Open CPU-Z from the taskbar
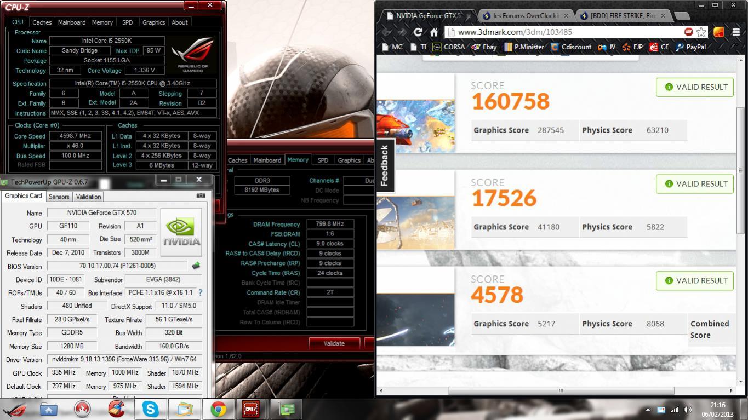The image size is (748, 420). click(x=252, y=409)
